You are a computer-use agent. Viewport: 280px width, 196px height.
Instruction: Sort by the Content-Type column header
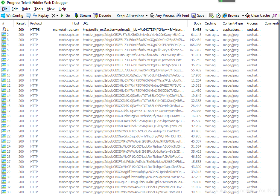coord(233,23)
